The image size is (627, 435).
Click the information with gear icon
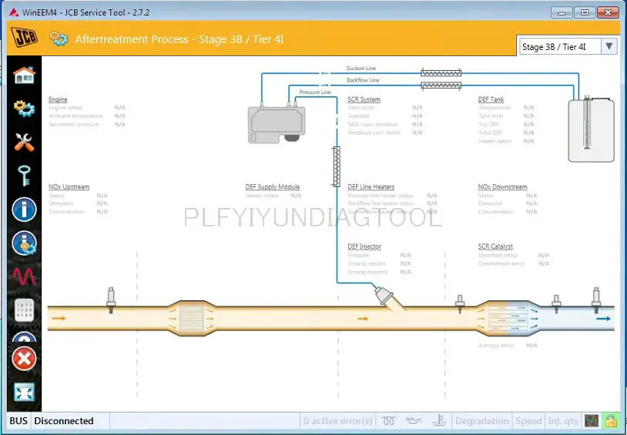pos(24,243)
